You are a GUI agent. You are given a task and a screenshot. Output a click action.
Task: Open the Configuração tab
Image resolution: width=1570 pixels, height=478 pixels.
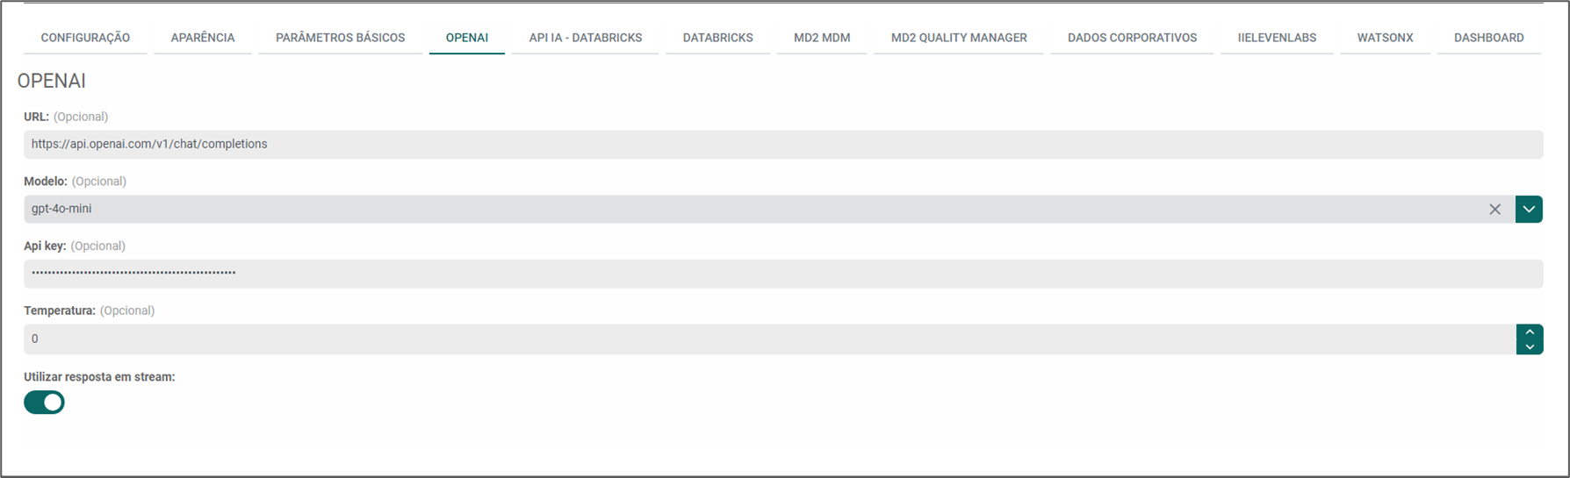[85, 38]
